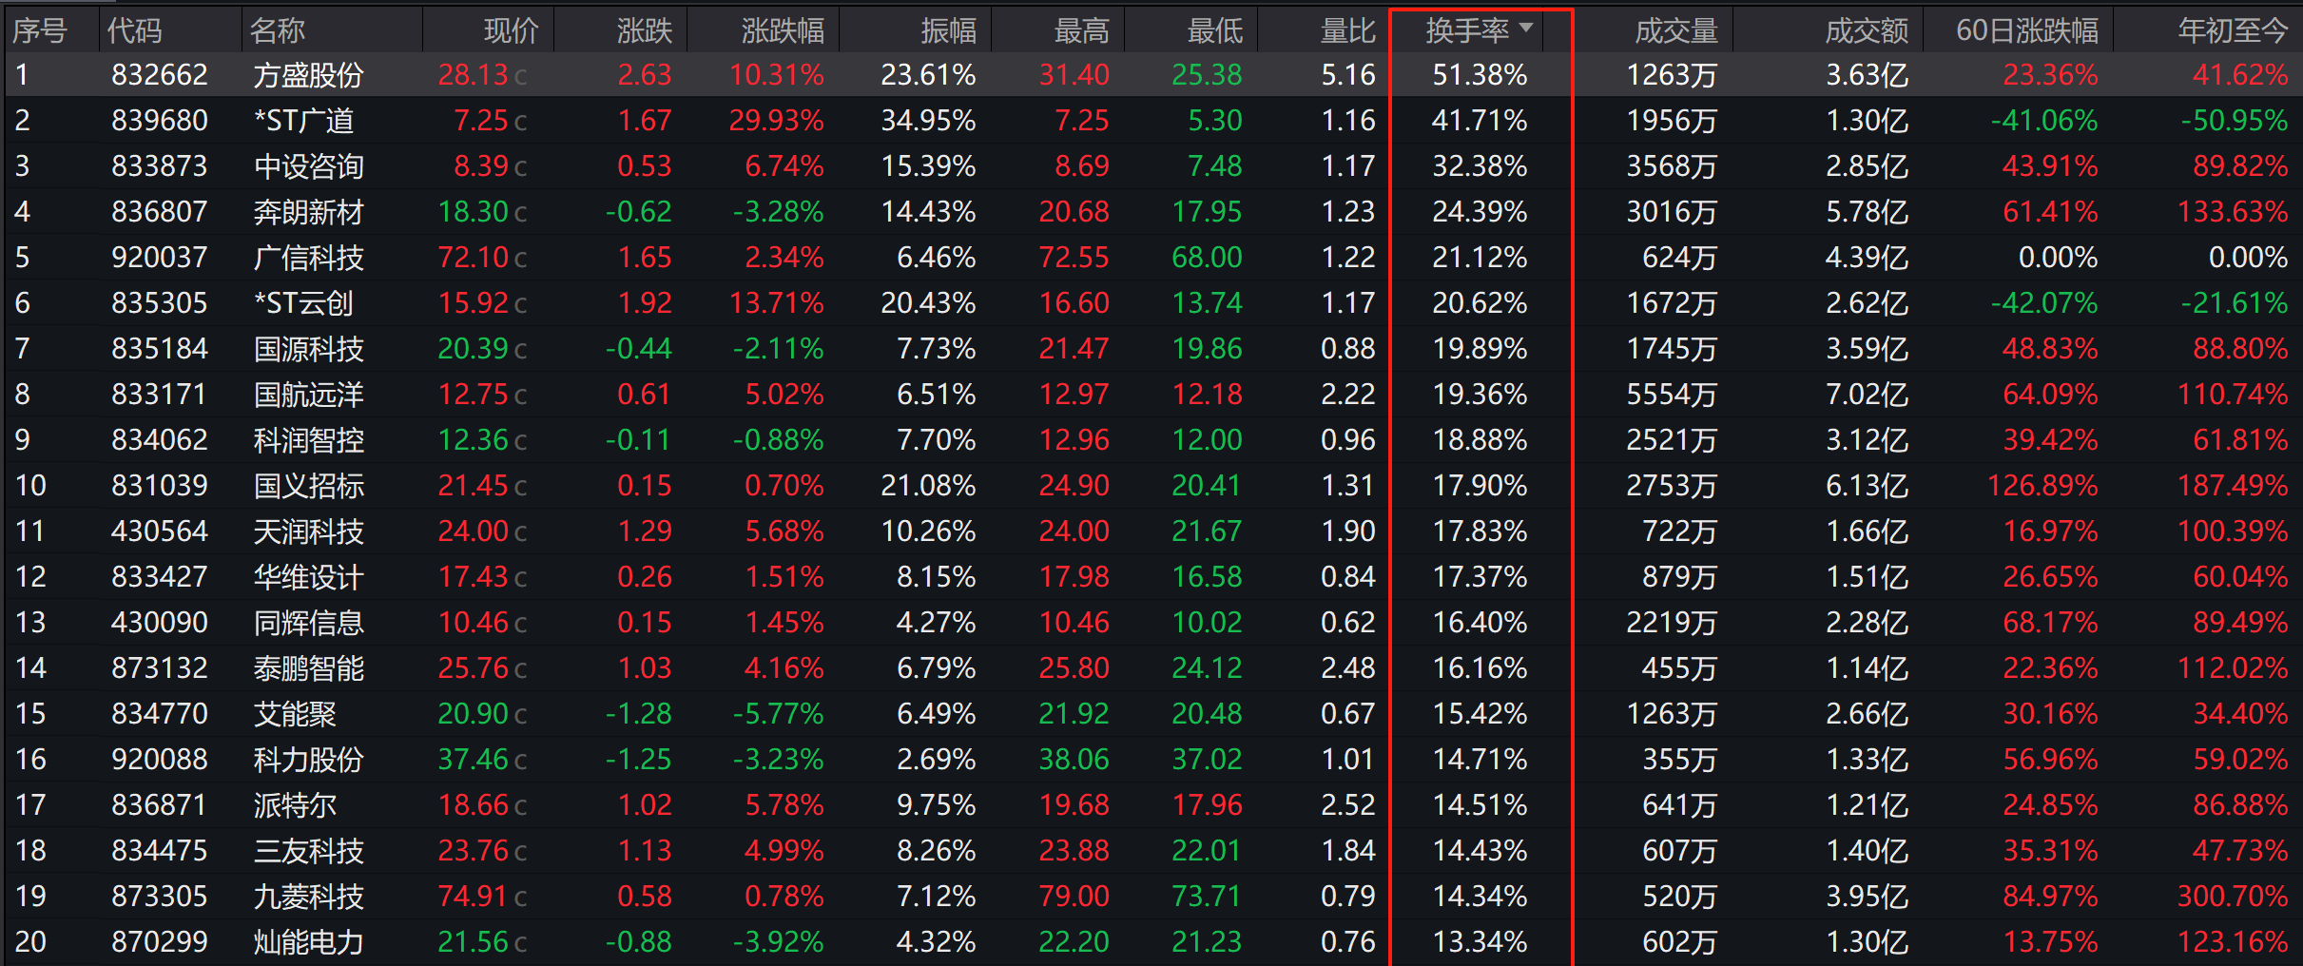Select stock name 派特尔

click(295, 805)
